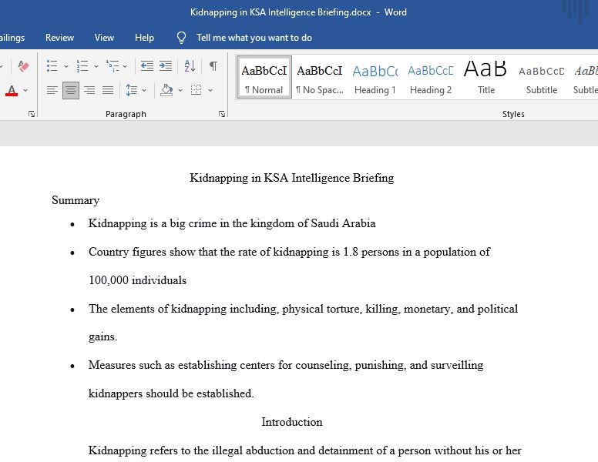Apply Heading 2 style
Image resolution: width=598 pixels, height=462 pixels.
(431, 77)
